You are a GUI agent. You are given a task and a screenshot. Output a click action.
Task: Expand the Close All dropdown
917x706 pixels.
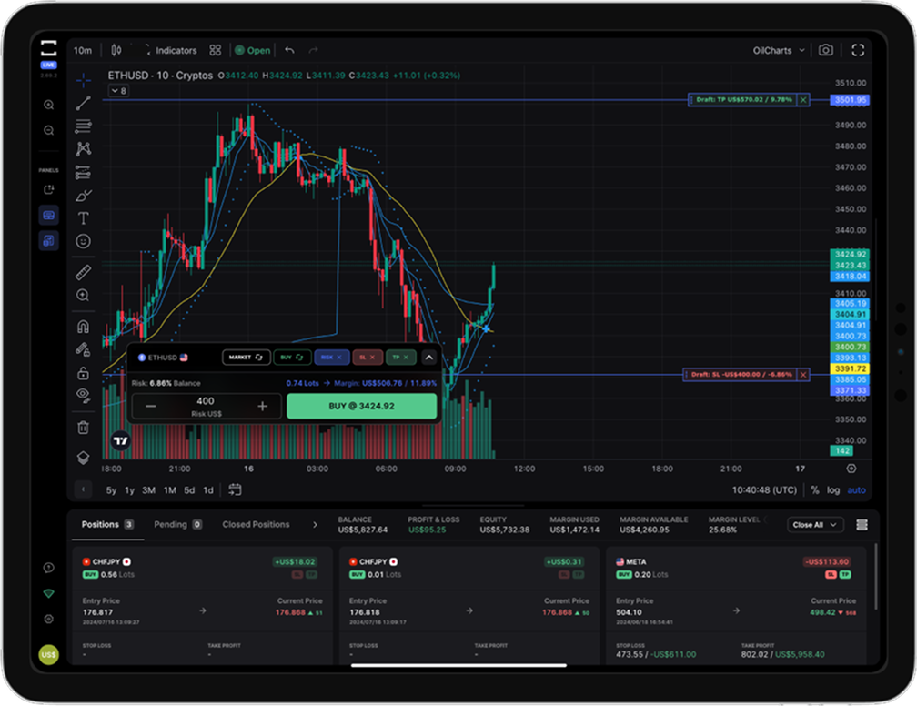click(817, 525)
